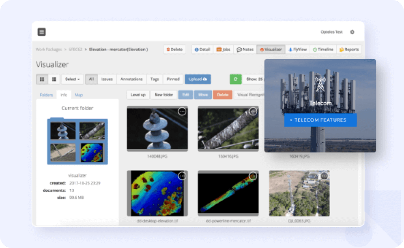404x248 pixels.
Task: Click the green refresh icon
Action: (x=235, y=79)
